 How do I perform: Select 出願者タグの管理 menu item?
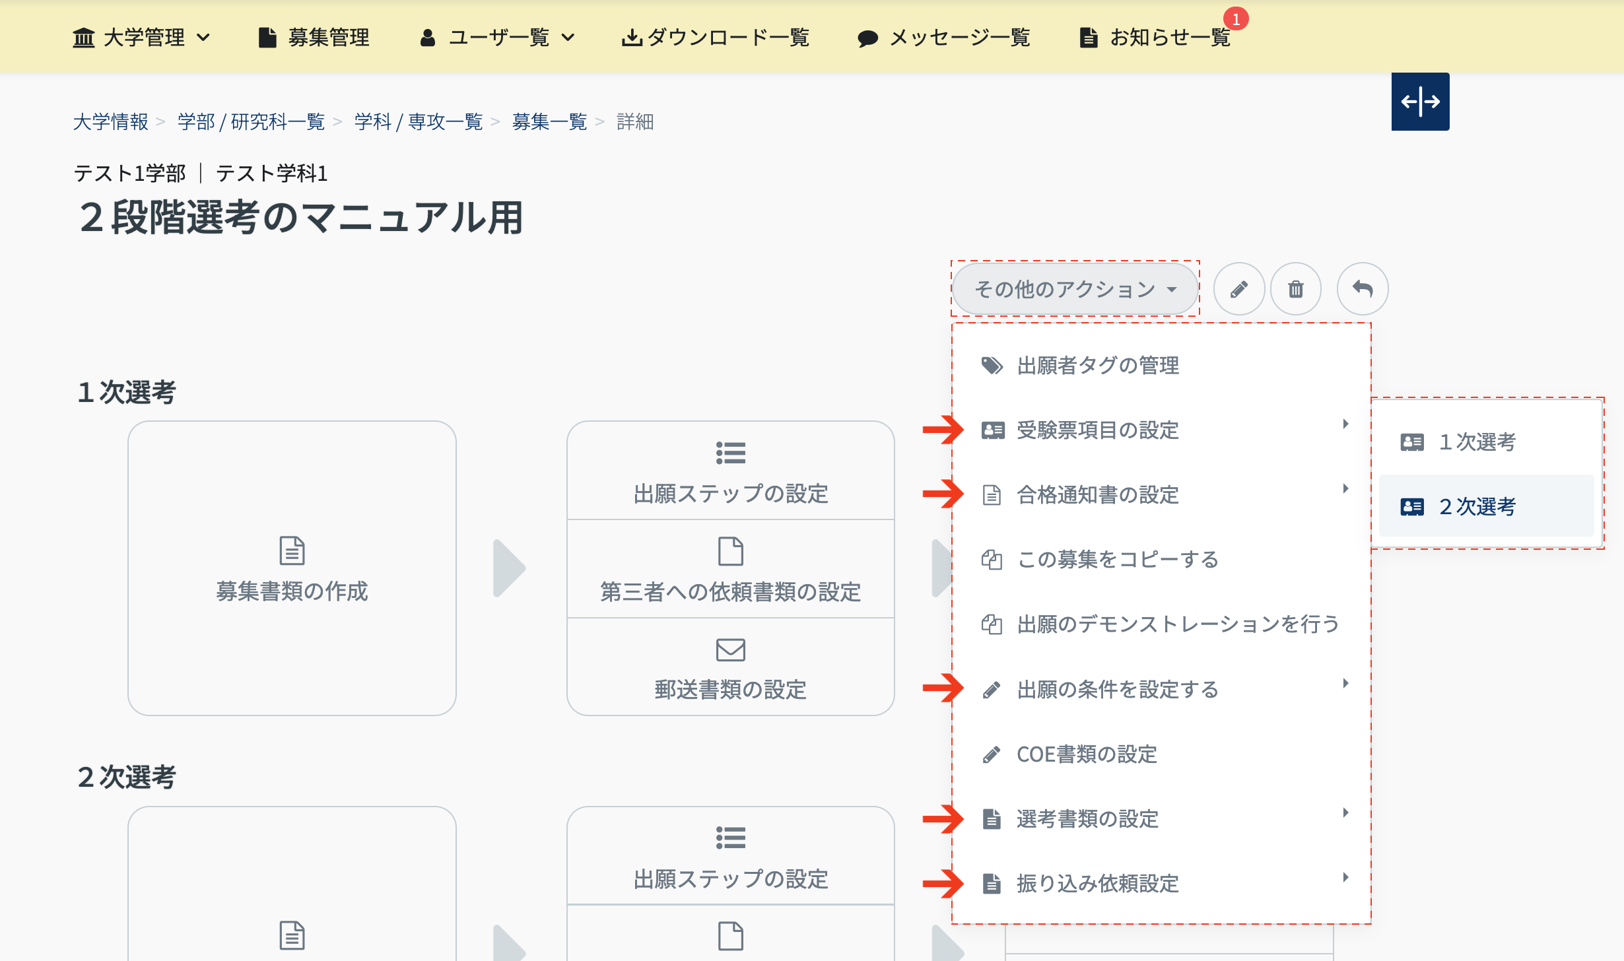tap(1097, 366)
